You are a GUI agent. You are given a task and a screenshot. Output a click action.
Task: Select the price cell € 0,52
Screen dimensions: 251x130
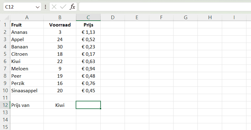click(x=88, y=39)
